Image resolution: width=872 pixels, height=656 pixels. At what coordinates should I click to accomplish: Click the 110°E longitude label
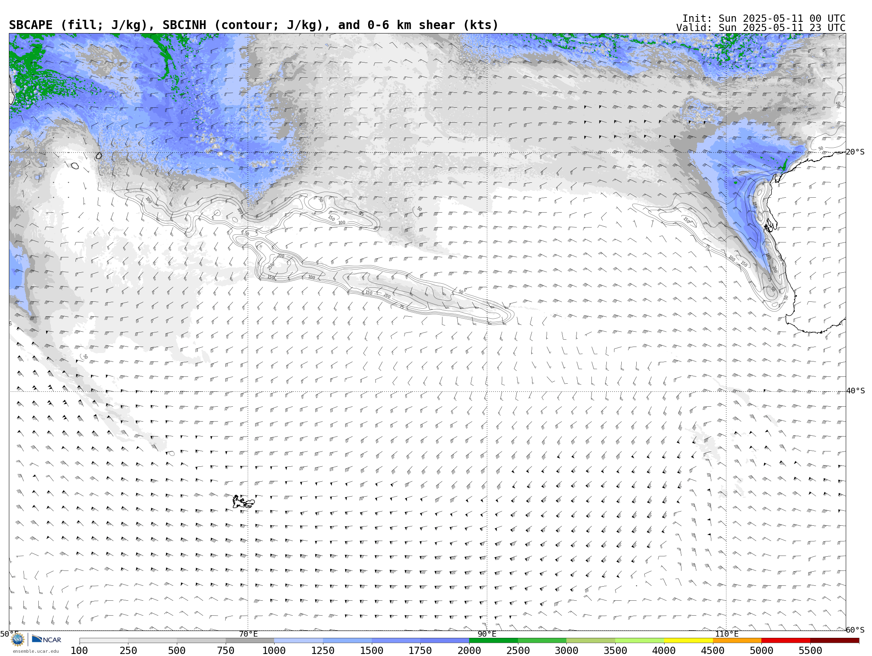click(x=727, y=634)
